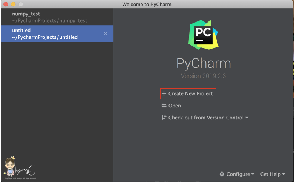Open the Get Help dropdown menu

[x=273, y=174]
